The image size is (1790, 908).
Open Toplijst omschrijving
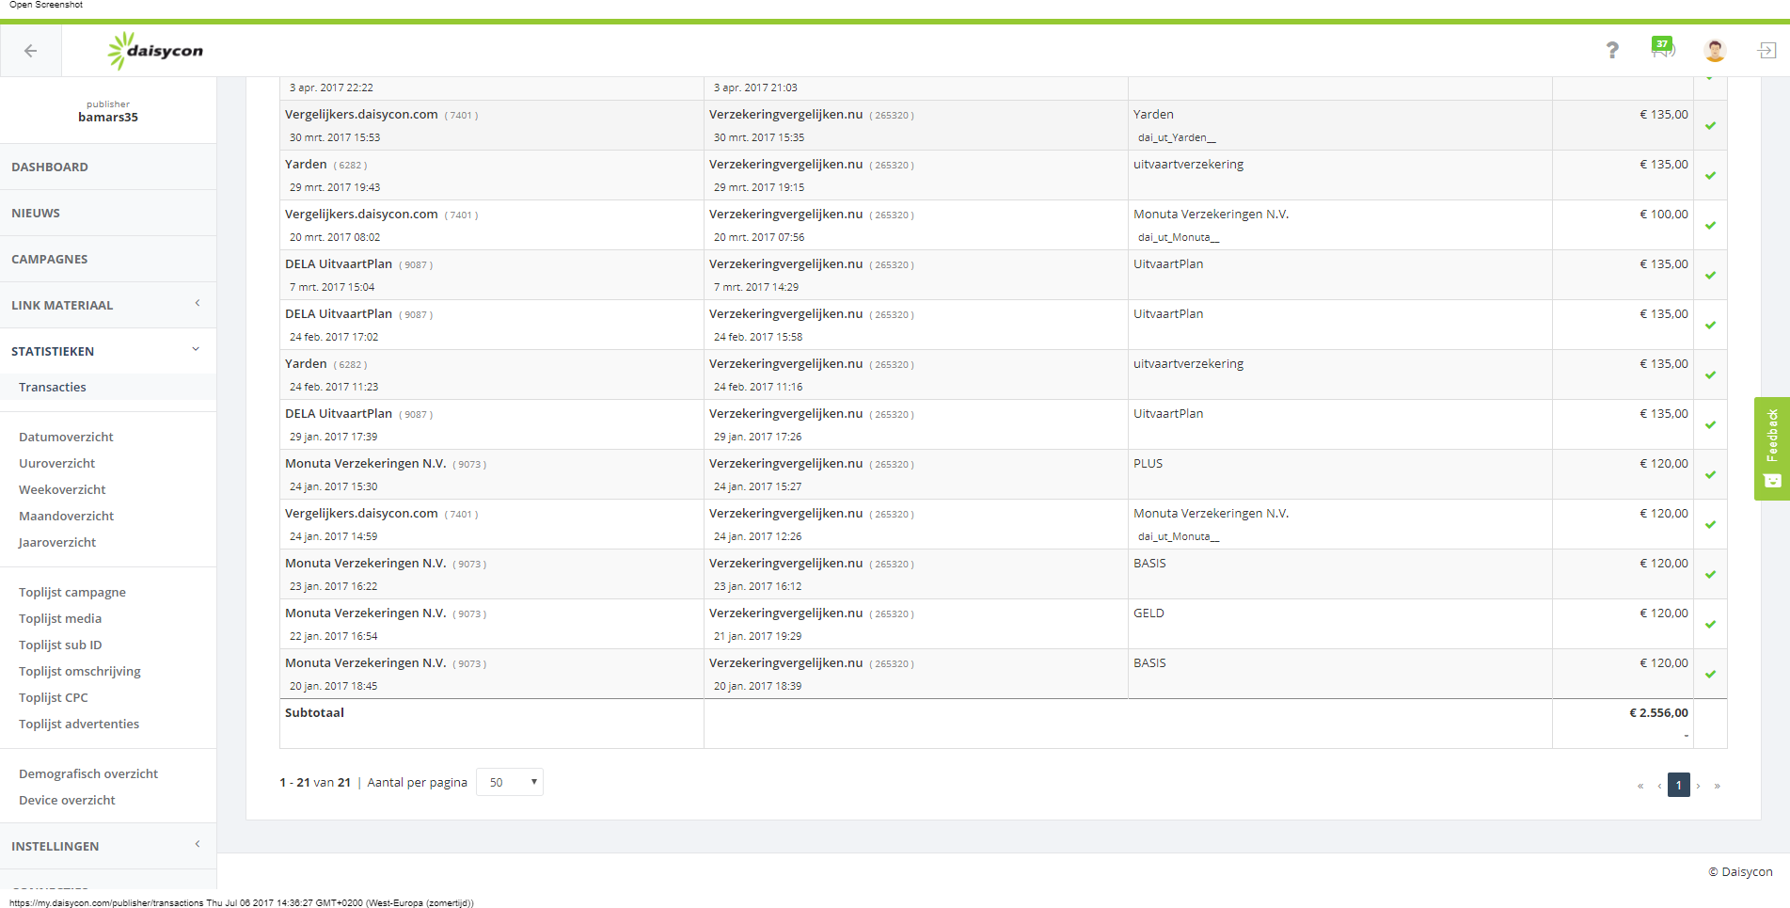80,671
